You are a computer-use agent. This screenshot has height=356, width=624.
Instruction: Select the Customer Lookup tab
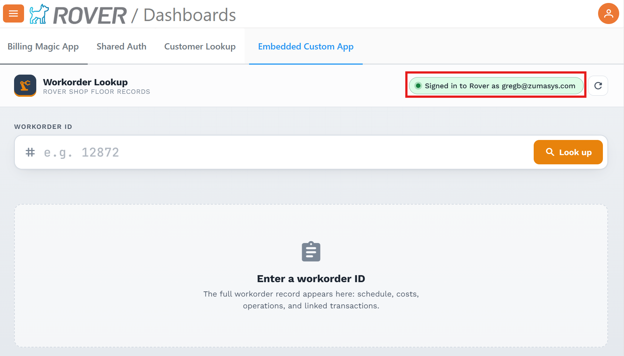pyautogui.click(x=200, y=47)
